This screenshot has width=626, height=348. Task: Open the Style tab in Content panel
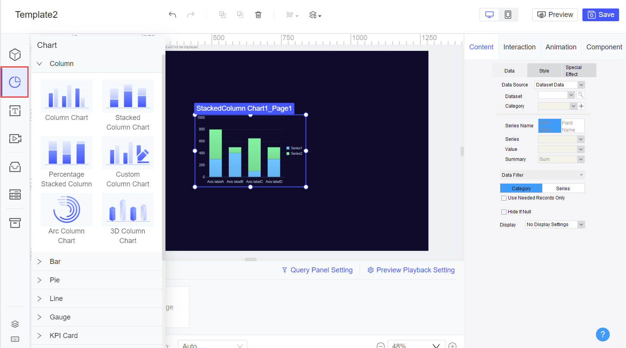(x=544, y=71)
